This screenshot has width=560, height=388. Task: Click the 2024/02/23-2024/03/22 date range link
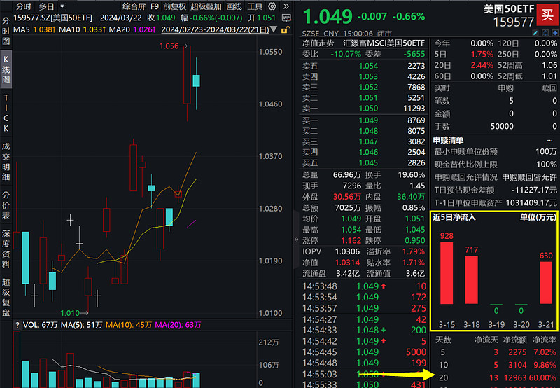(x=216, y=29)
